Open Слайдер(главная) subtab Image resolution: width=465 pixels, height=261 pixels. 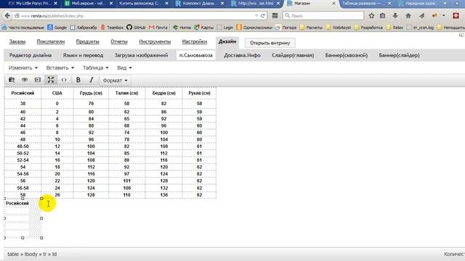pyautogui.click(x=293, y=55)
